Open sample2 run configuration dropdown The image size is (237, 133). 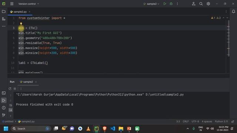[151, 4]
